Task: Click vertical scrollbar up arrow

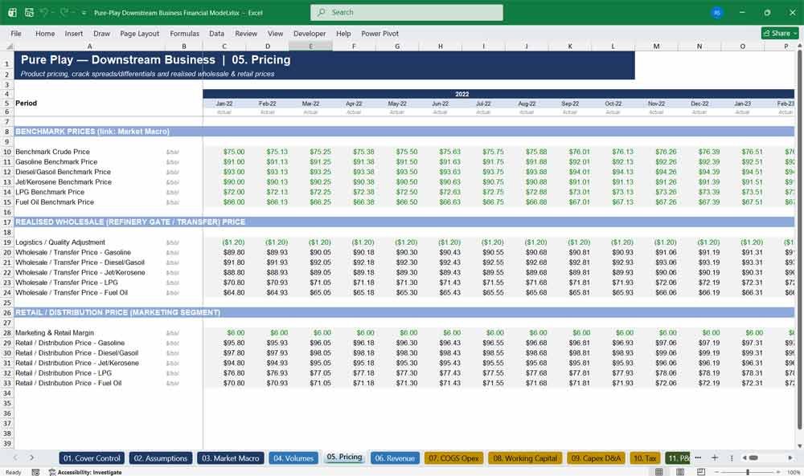Action: 799,46
